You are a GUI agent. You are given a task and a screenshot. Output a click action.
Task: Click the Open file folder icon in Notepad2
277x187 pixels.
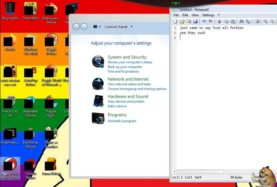tap(182, 21)
